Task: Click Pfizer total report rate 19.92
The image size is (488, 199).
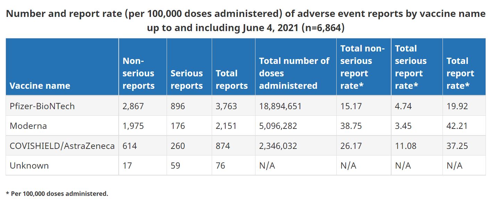Action: click(x=457, y=106)
